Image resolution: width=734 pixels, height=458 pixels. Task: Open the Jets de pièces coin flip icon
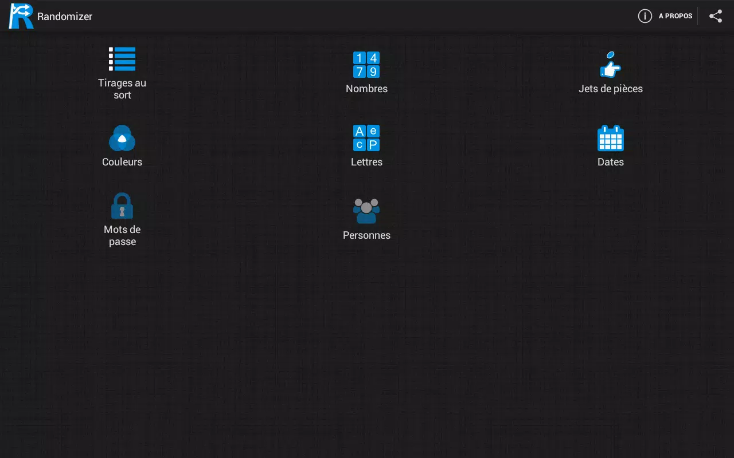(x=611, y=65)
